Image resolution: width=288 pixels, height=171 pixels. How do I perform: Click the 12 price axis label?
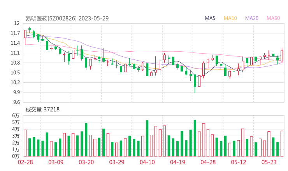[16, 23]
